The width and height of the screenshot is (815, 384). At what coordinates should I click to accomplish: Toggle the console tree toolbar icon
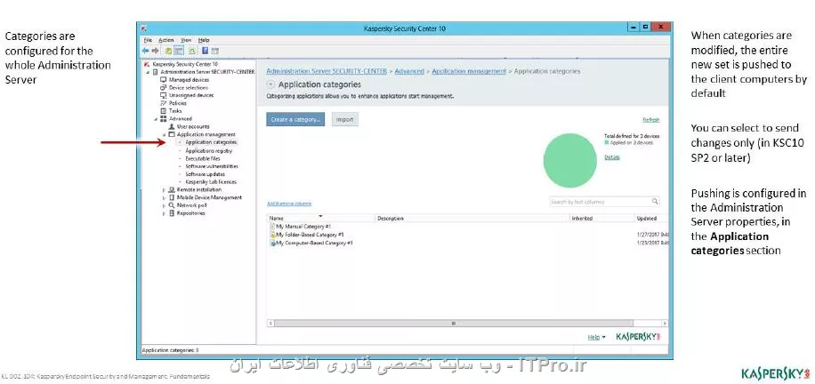(x=178, y=51)
